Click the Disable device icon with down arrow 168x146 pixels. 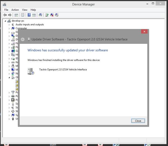[x=57, y=15]
